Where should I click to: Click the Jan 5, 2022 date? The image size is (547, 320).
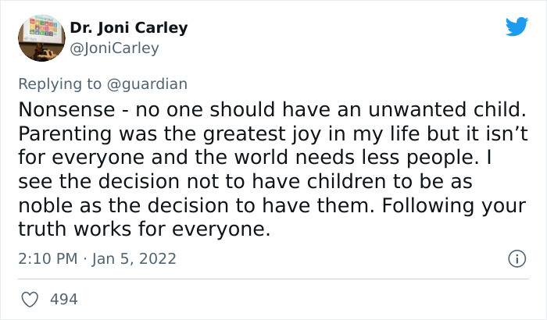click(x=134, y=258)
